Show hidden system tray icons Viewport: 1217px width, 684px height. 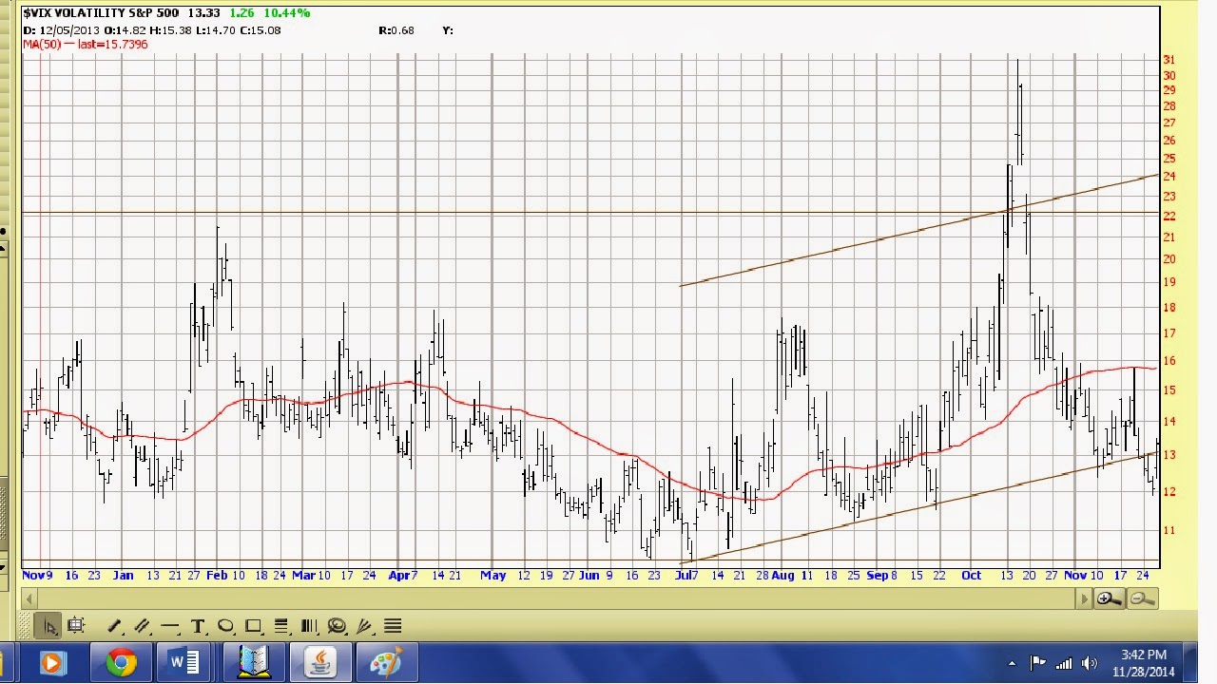(x=1012, y=663)
